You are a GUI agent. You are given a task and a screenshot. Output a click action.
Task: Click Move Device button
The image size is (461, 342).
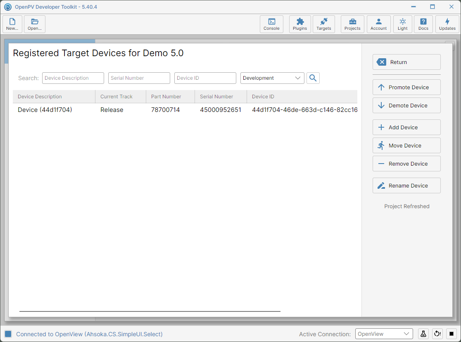(x=406, y=145)
